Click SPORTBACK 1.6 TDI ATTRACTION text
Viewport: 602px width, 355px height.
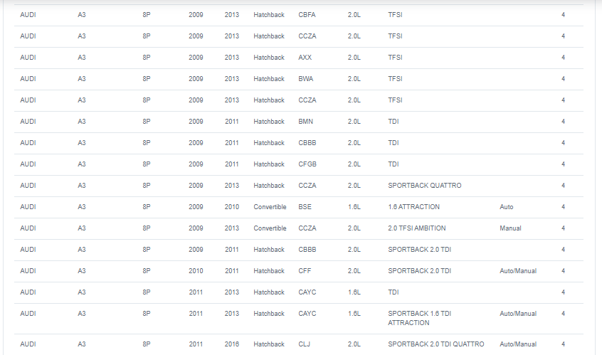pyautogui.click(x=419, y=318)
